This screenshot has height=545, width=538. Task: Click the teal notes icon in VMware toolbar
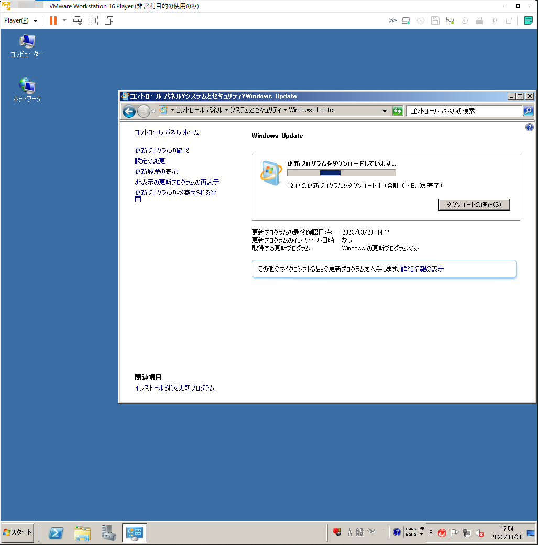coord(528,20)
